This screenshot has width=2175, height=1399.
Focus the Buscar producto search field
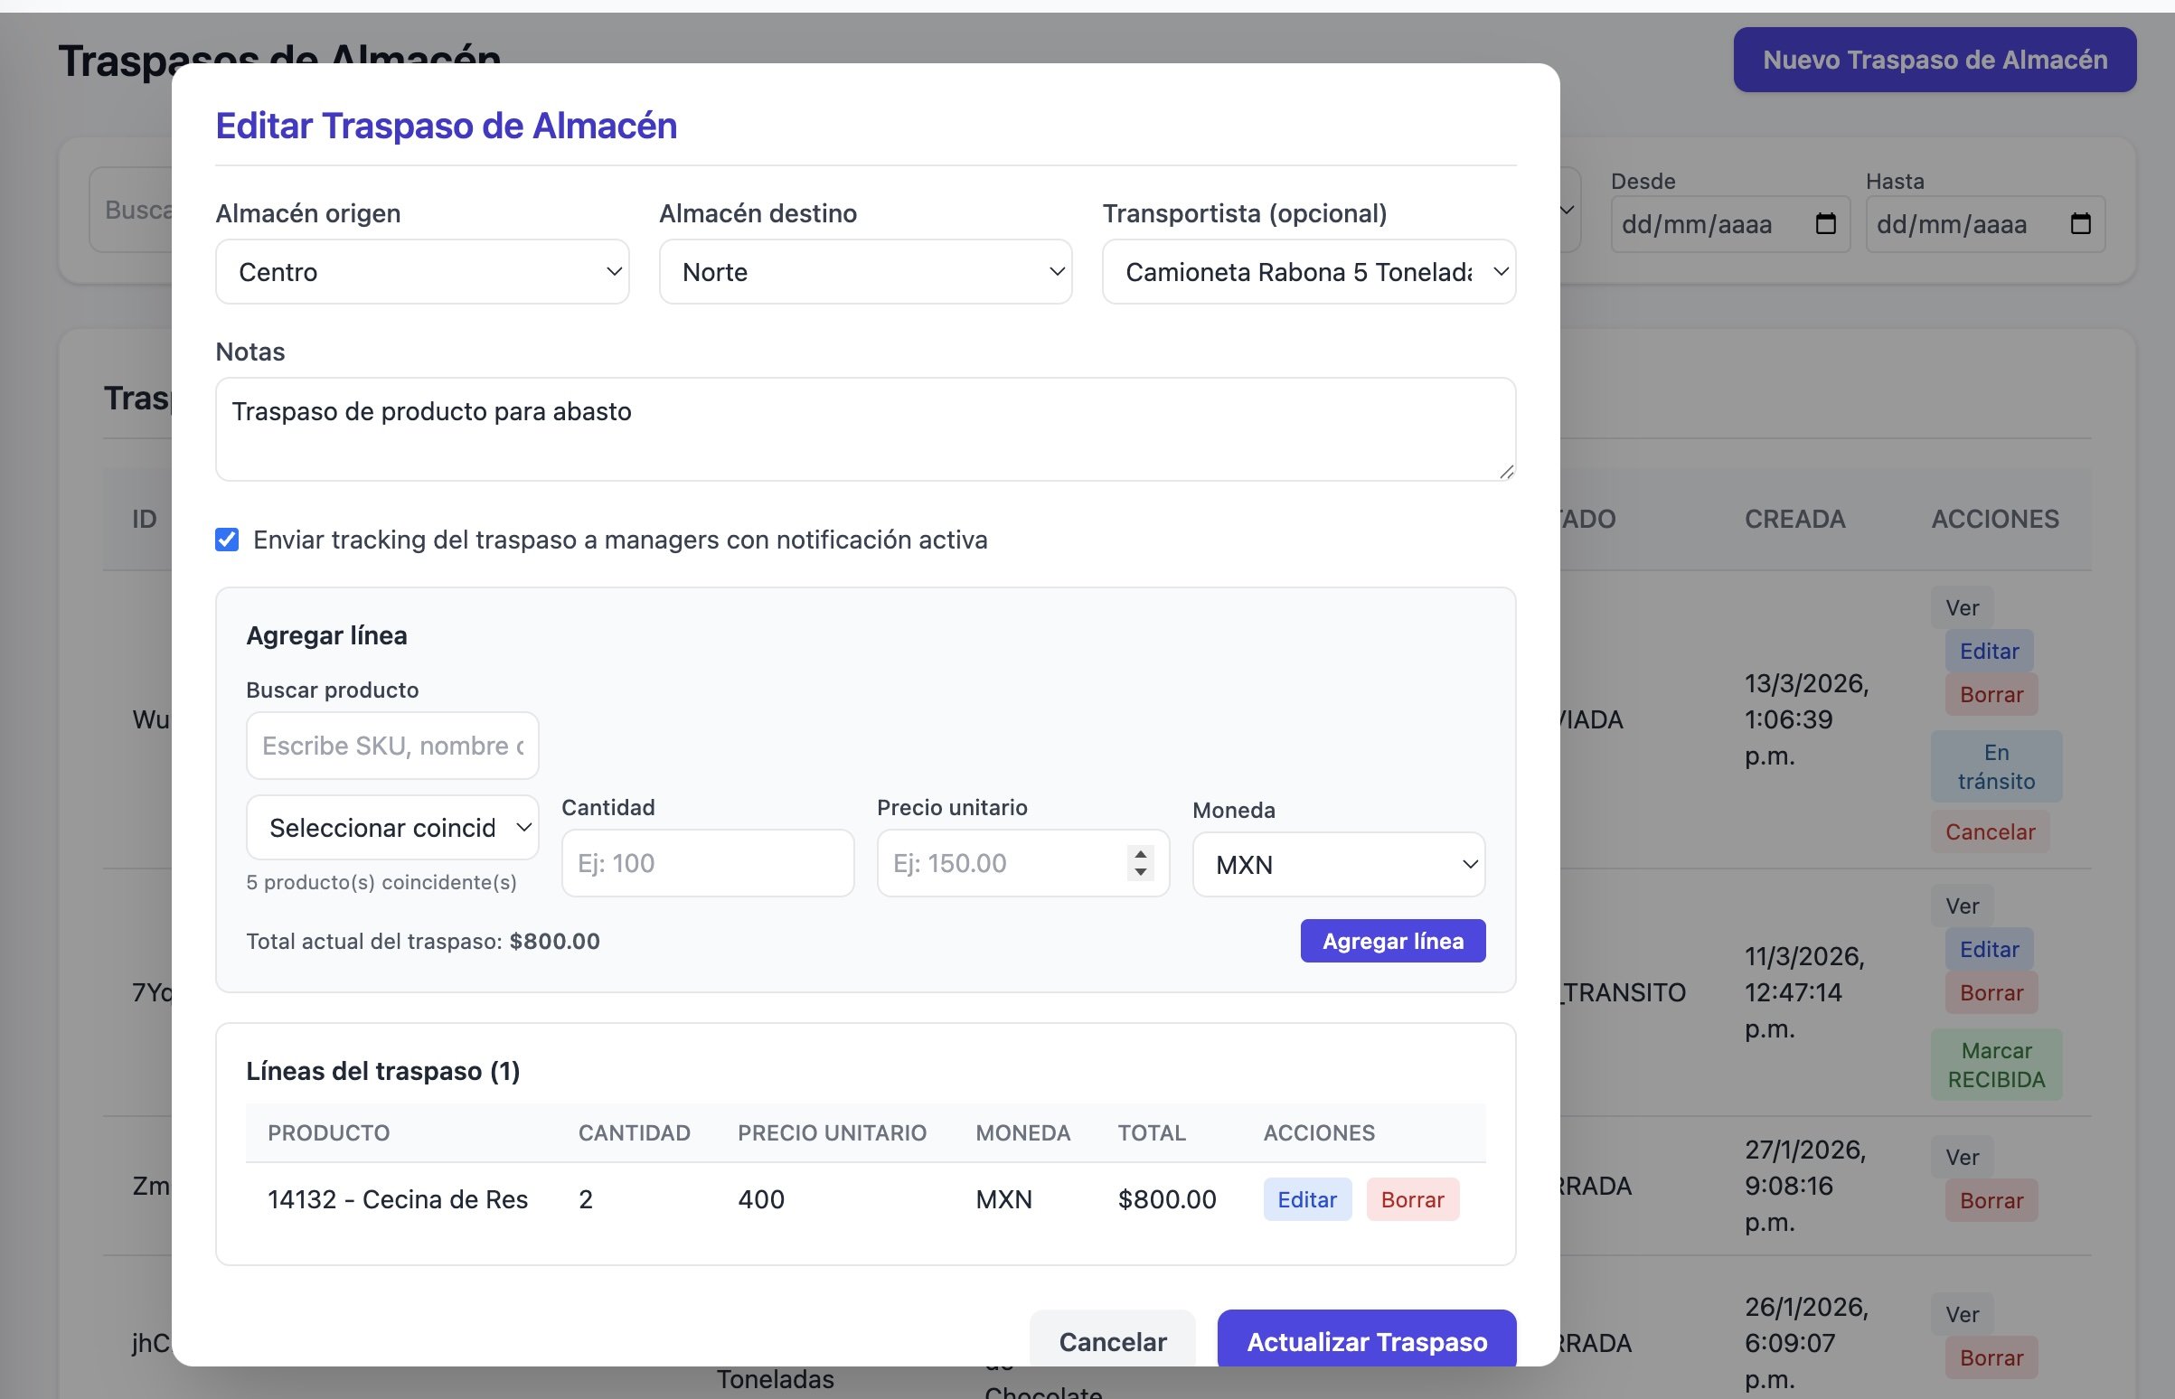[x=392, y=746]
